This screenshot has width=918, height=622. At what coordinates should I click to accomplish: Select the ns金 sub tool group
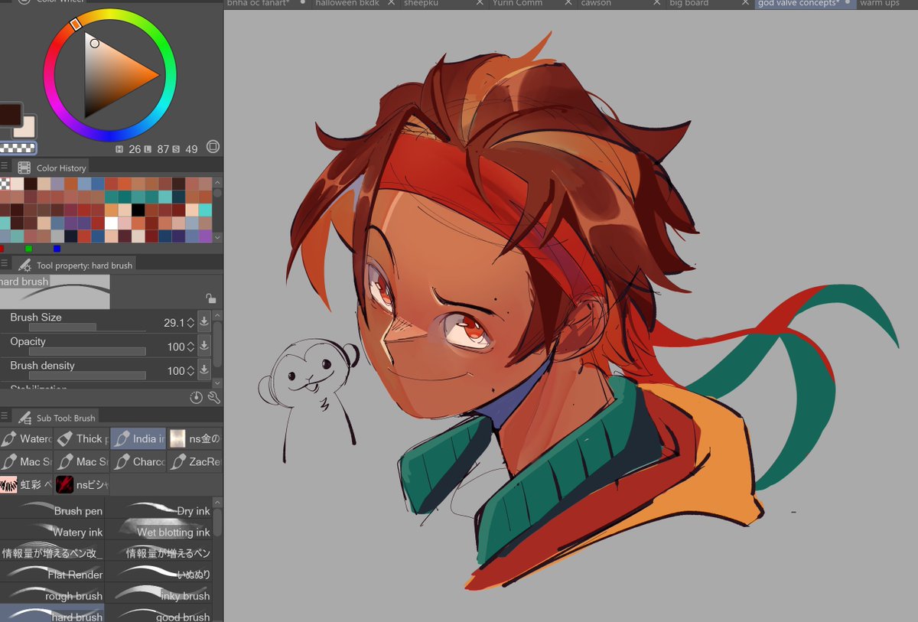195,438
